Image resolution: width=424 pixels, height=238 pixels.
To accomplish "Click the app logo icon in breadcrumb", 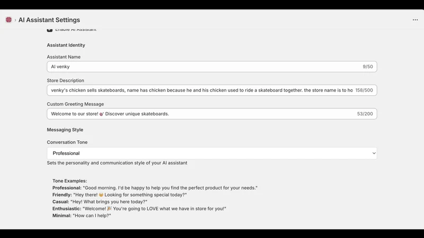I will click(8, 20).
